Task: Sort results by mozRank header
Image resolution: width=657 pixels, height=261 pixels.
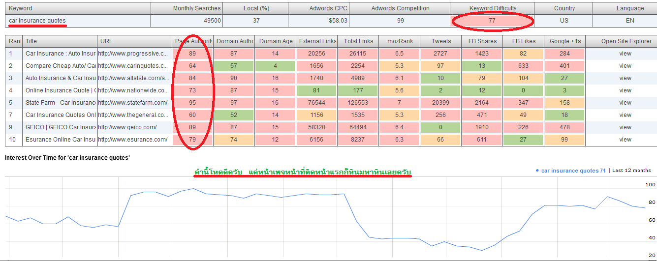Action: coord(400,41)
